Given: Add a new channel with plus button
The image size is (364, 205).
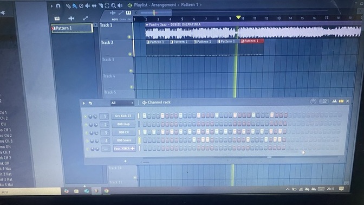Looking at the screenshot, I should pyautogui.click(x=125, y=161).
